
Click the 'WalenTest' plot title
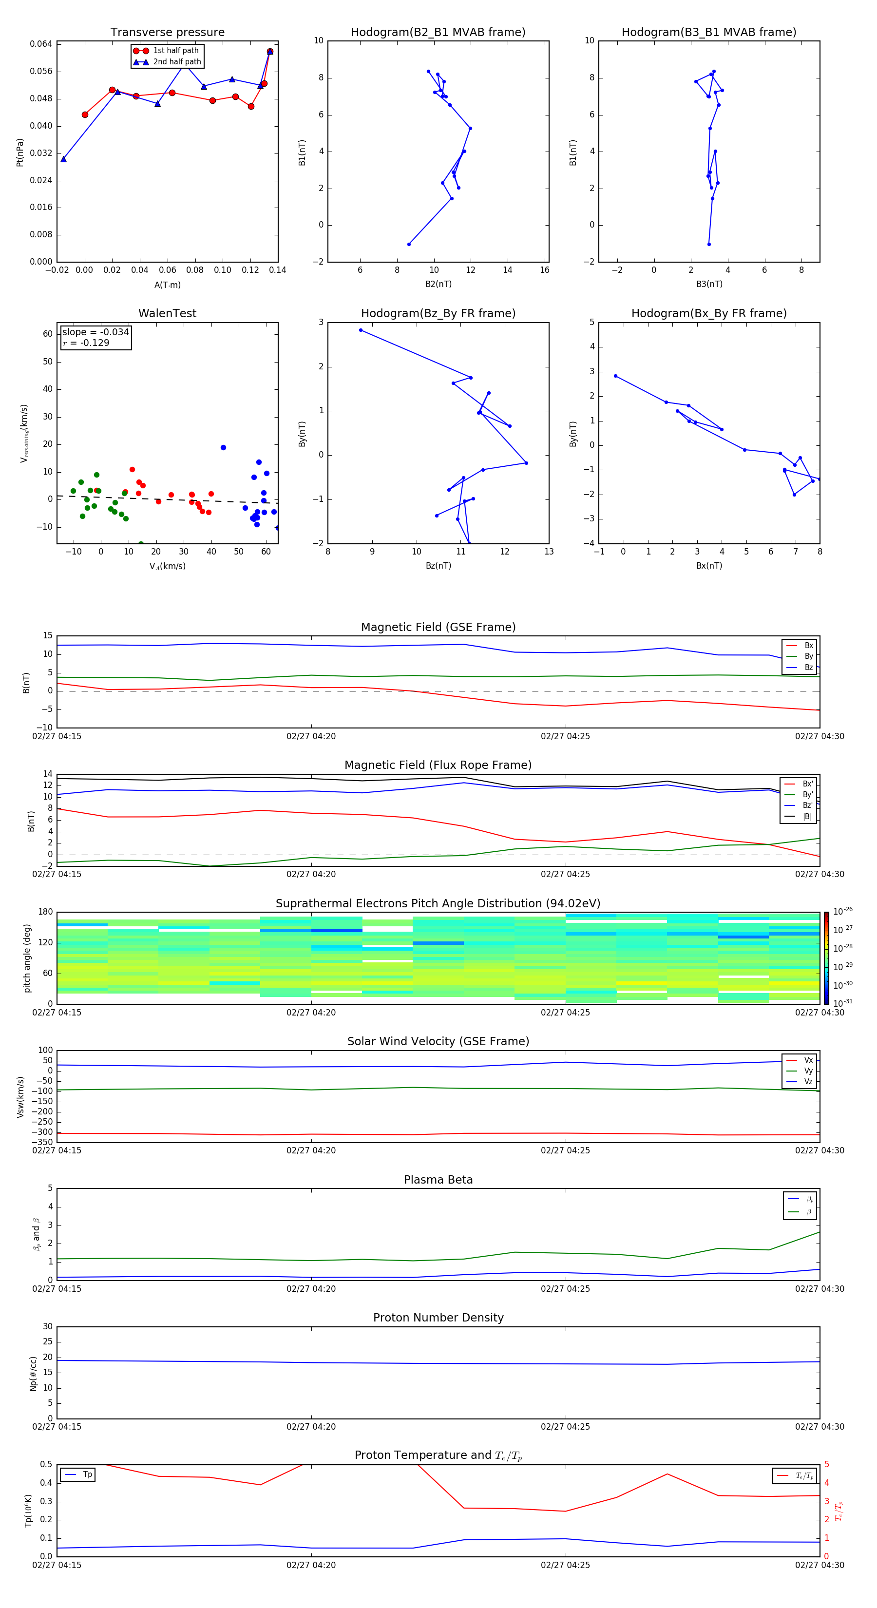pos(167,313)
